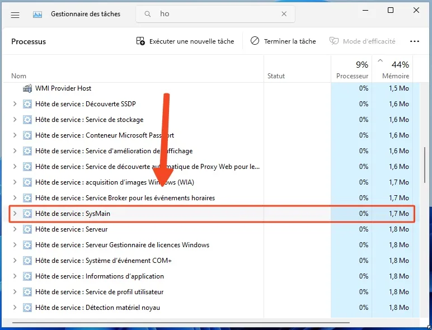This screenshot has height=330, width=432.
Task: Sort processes by the Nom column
Action: pyautogui.click(x=19, y=76)
